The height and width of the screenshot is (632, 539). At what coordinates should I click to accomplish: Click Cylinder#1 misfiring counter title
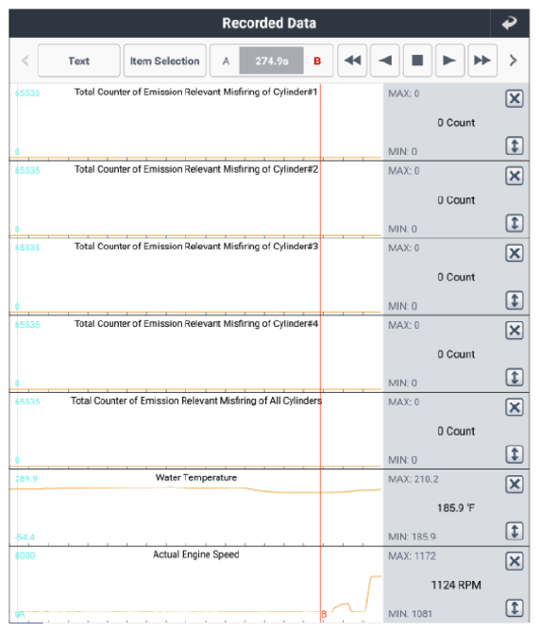click(x=196, y=93)
